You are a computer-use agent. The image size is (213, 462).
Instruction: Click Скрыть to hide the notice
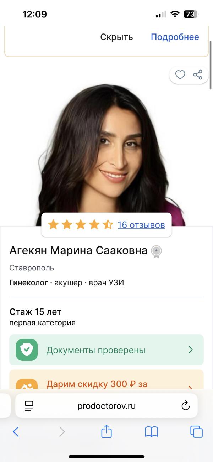116,37
